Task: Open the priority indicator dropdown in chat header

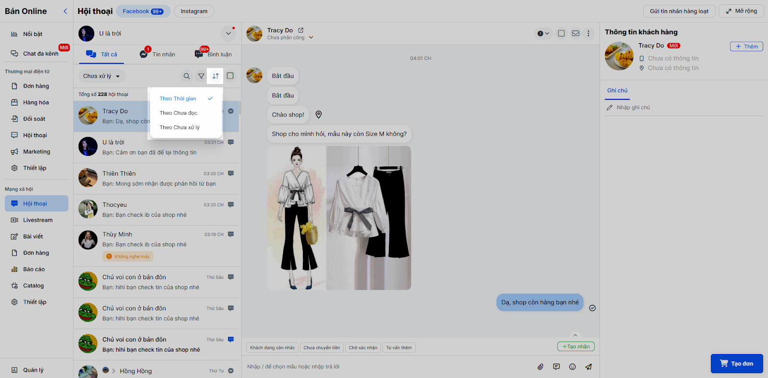Action: pyautogui.click(x=543, y=34)
